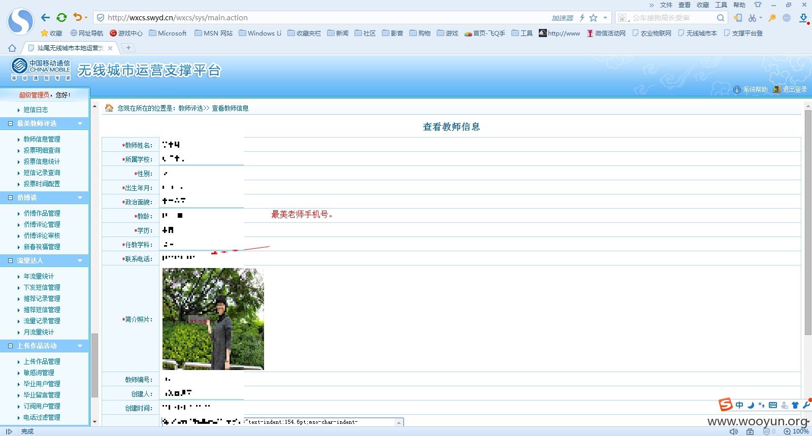Expand hidden menus with double chevron
The width and height of the screenshot is (812, 436).
[x=652, y=5]
